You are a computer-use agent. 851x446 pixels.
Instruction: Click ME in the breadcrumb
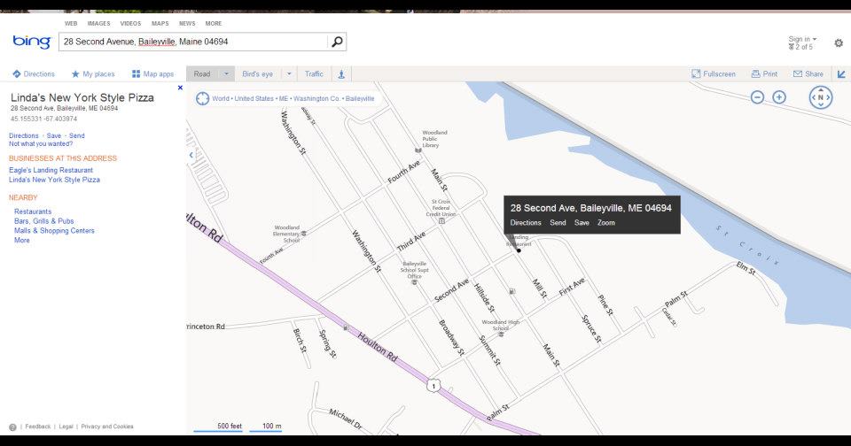coord(284,98)
